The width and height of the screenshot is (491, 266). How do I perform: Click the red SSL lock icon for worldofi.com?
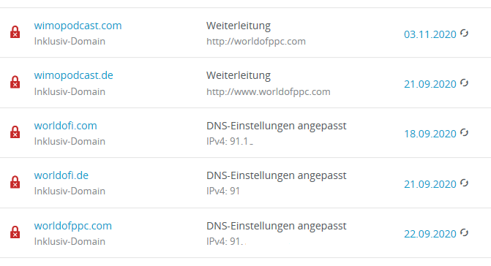[15, 132]
